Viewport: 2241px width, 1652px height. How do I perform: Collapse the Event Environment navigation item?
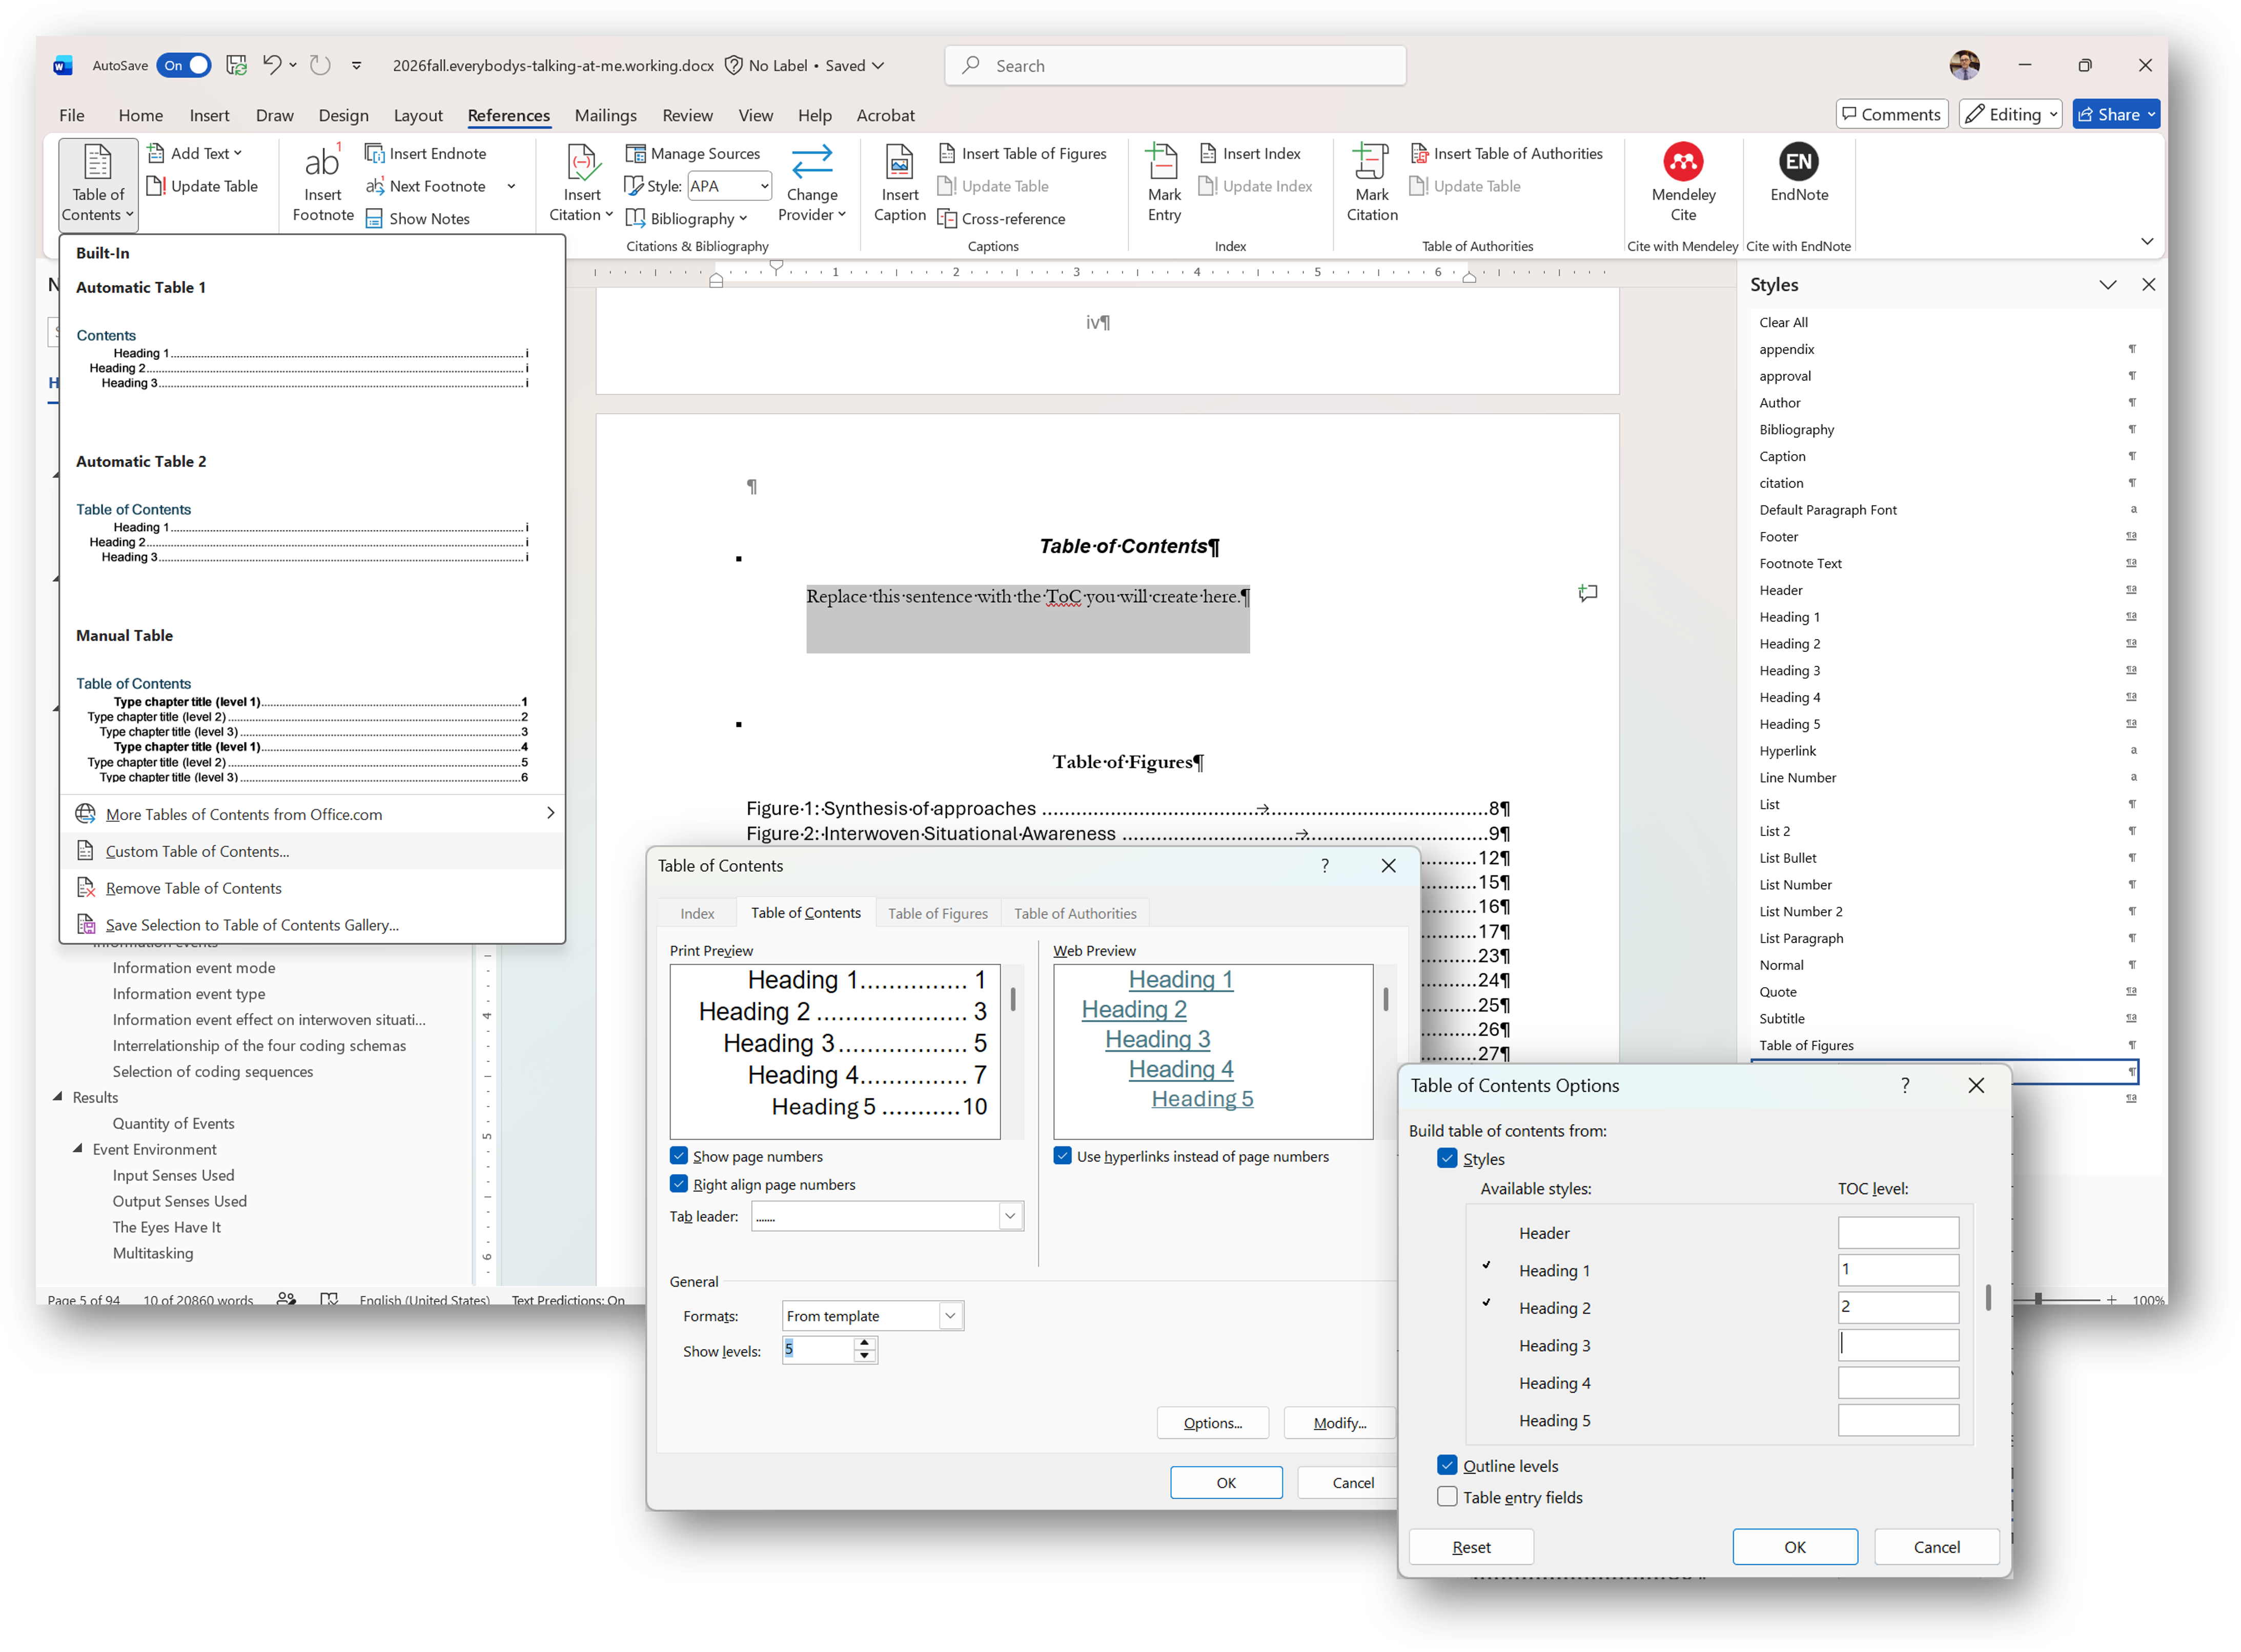77,1149
